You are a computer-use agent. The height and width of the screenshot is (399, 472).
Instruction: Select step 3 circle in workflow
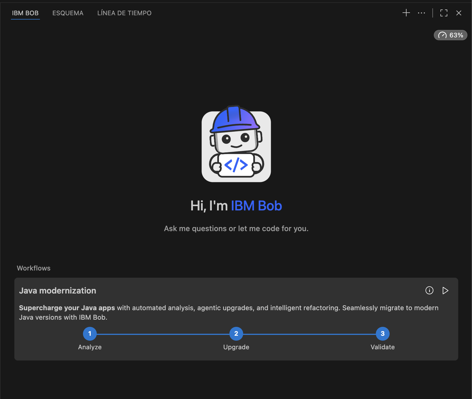382,333
